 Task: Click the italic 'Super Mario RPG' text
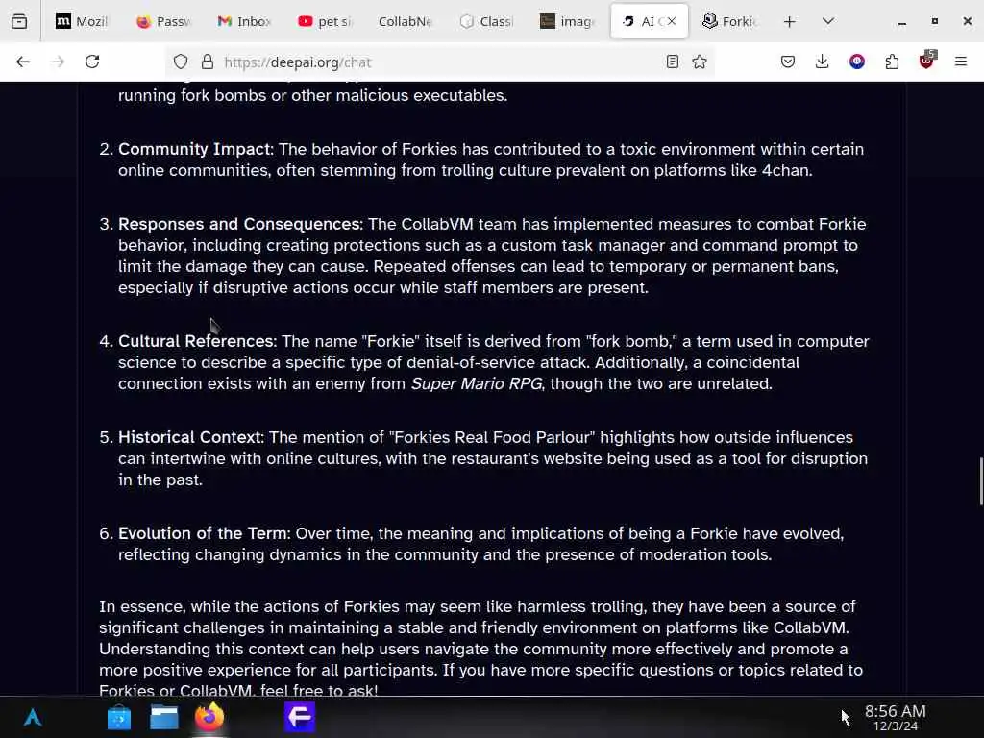pyautogui.click(x=477, y=383)
